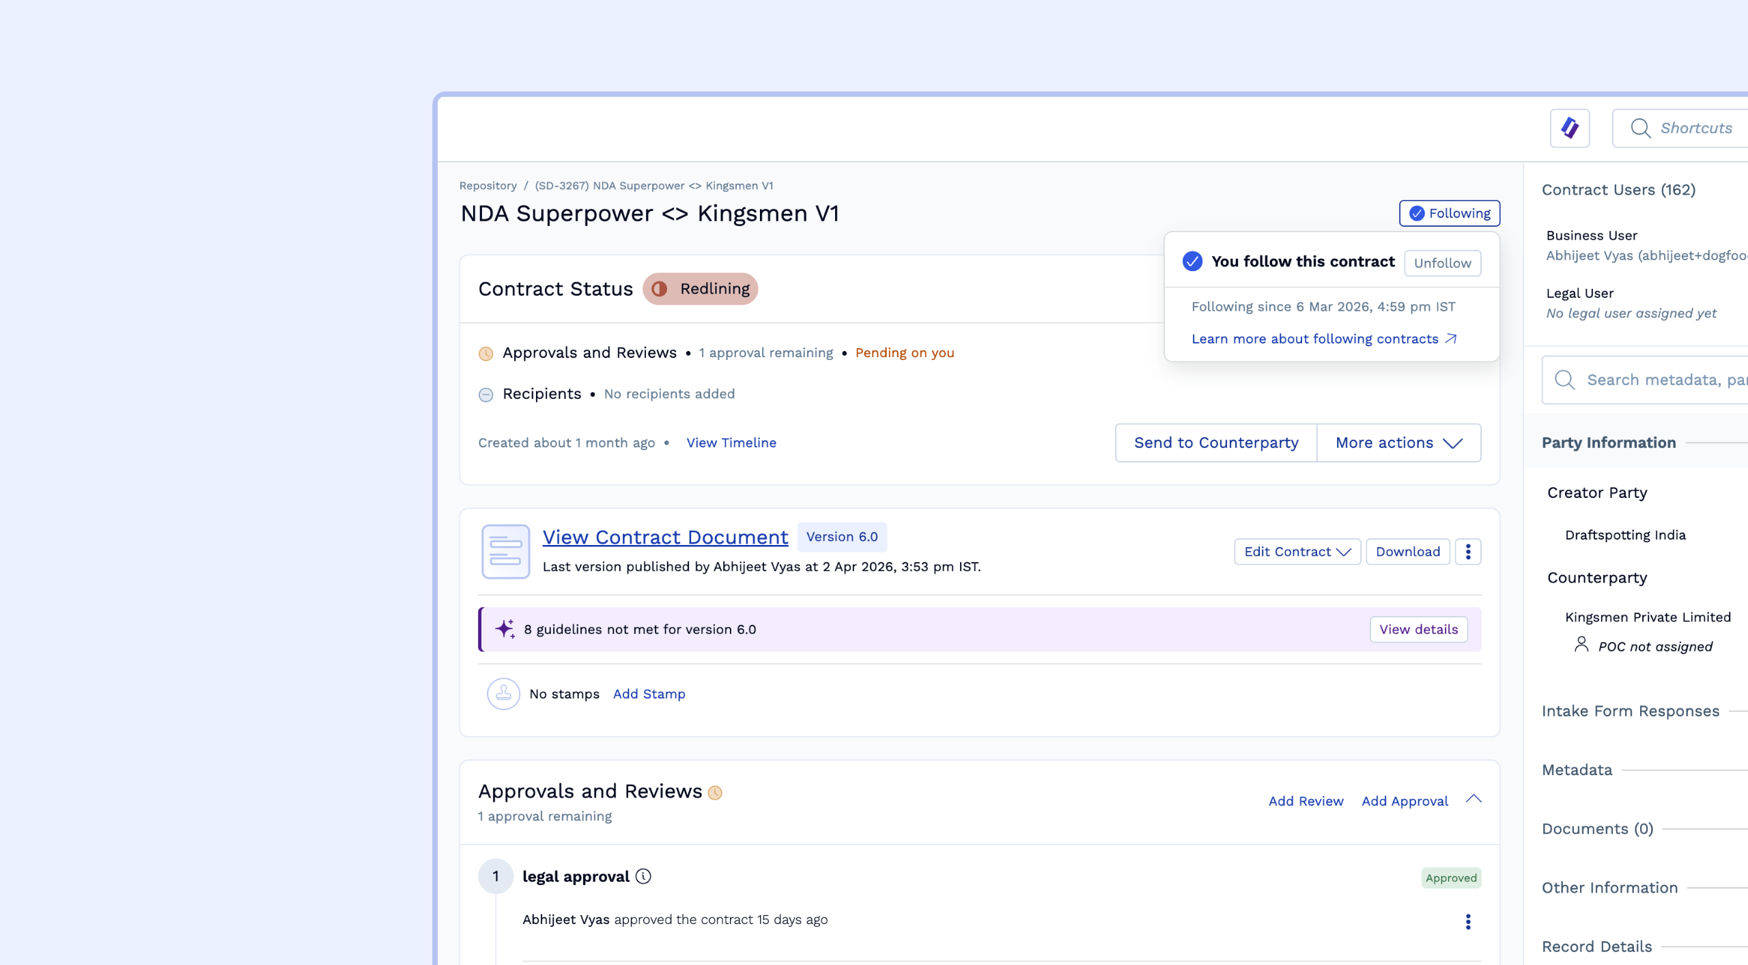Click the Redlining status badge
Screen dimensions: 1748x965
[x=701, y=289]
